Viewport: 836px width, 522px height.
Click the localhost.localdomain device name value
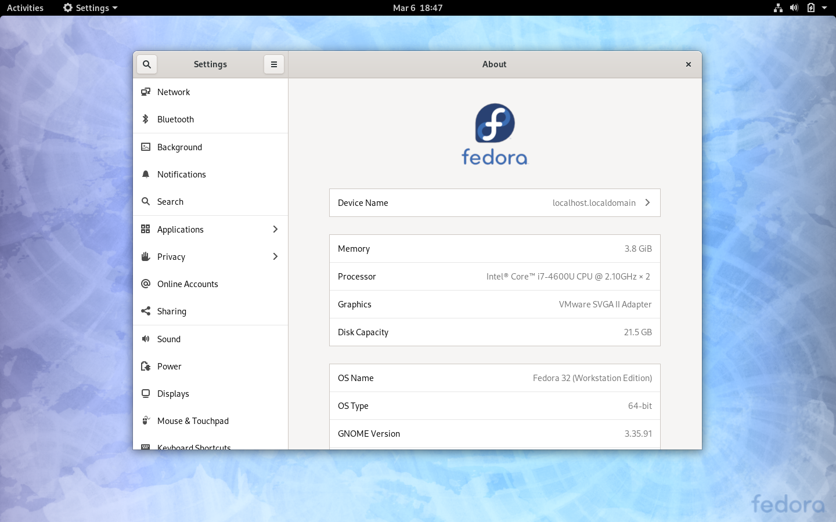[594, 203]
